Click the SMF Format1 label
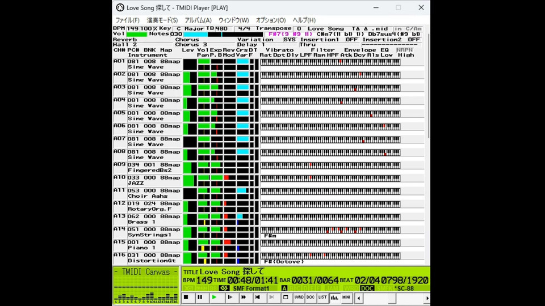 click(x=251, y=288)
